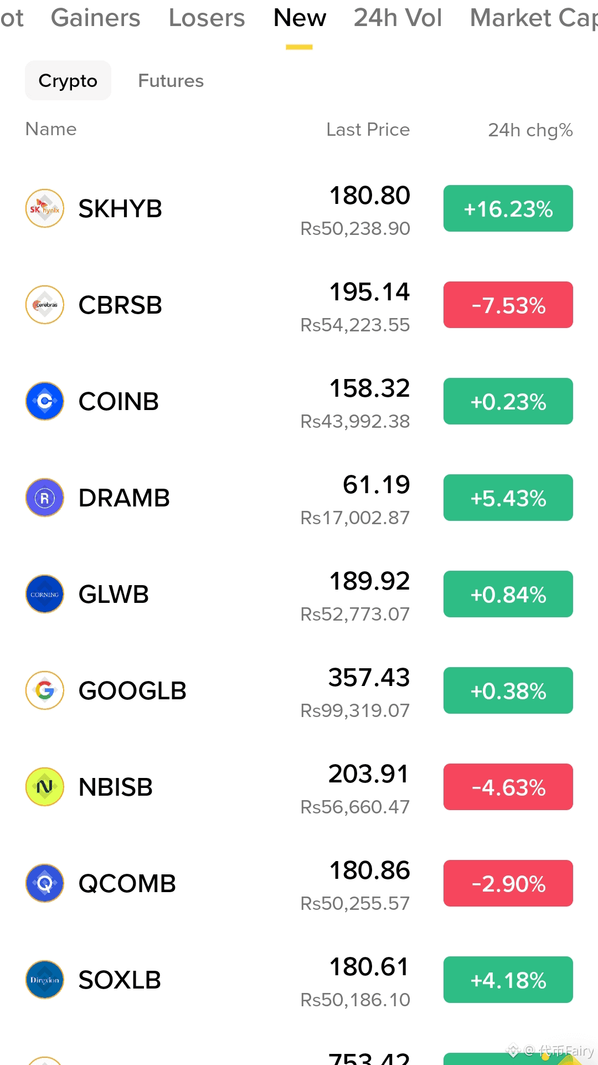
Task: Switch to the Losers tab
Action: [x=207, y=18]
